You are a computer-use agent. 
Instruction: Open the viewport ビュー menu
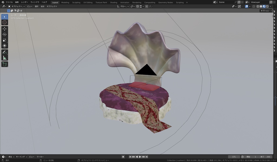(x=30, y=7)
